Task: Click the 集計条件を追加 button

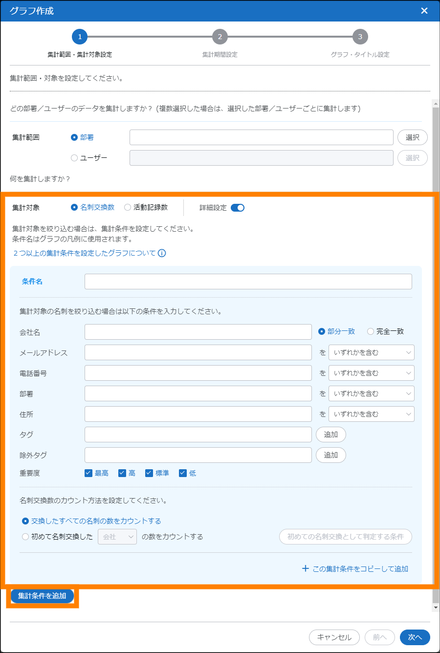Action: tap(42, 596)
